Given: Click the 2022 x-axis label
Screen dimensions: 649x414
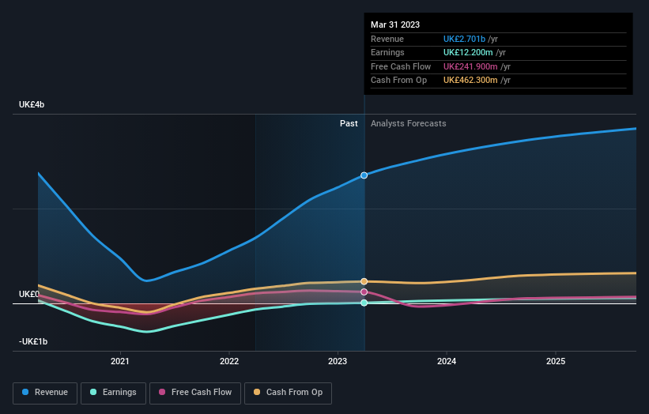Looking at the screenshot, I should (229, 362).
